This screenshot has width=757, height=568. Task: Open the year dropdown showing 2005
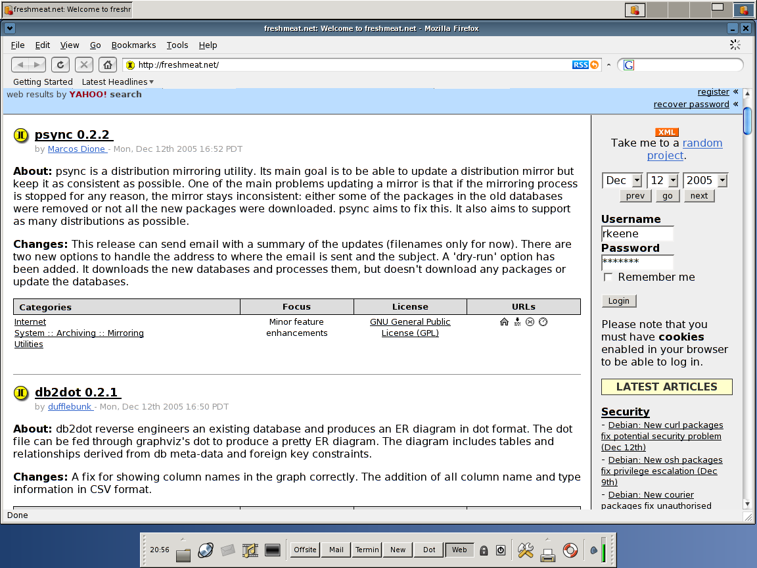[x=705, y=180]
